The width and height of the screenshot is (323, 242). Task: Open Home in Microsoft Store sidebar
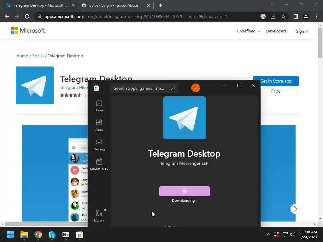point(99,106)
